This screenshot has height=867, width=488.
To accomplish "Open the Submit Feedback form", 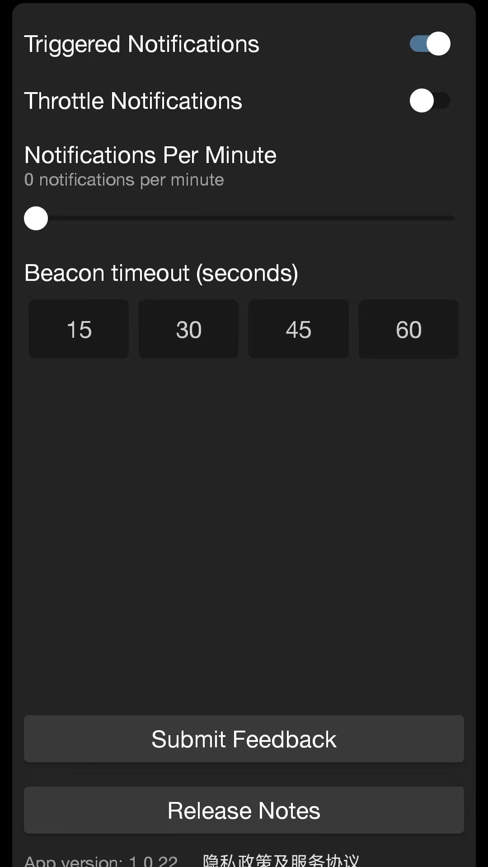I will (244, 739).
